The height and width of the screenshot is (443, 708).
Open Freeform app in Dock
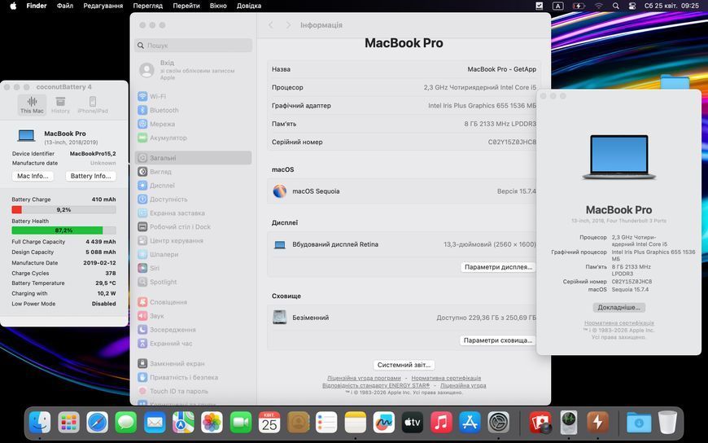pos(384,422)
